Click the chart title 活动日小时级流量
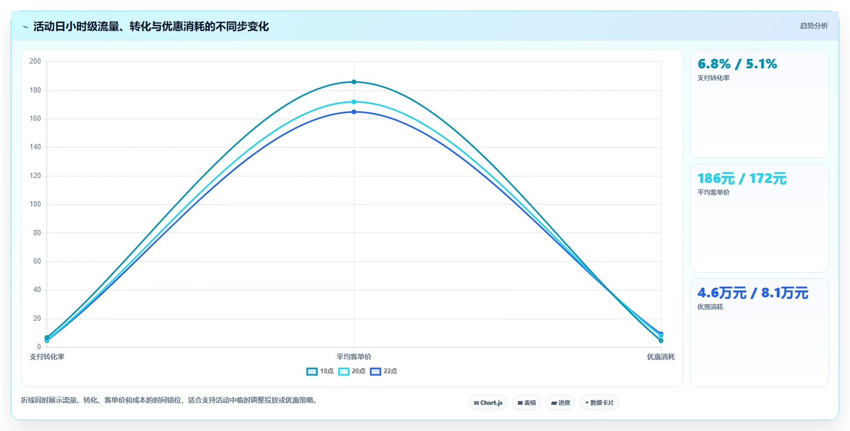 pos(151,26)
